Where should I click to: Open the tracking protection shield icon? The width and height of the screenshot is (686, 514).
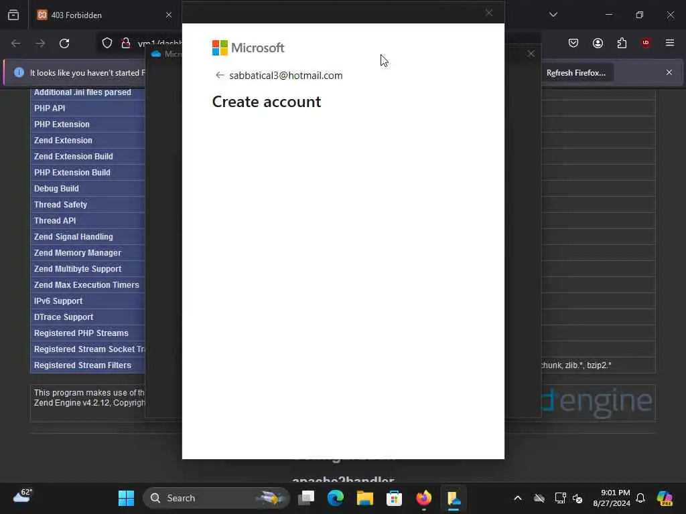click(107, 44)
